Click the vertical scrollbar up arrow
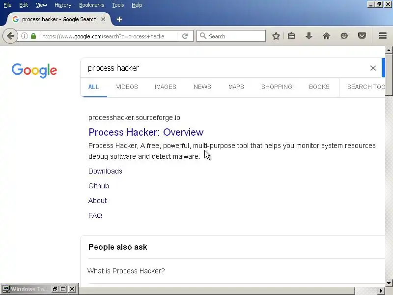 389,50
